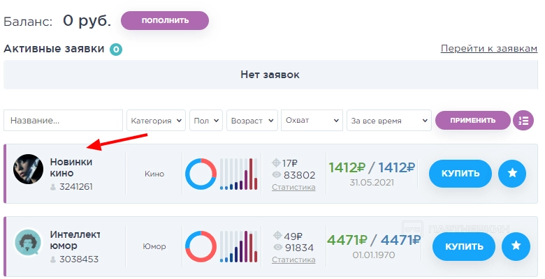Click the active requests counter badge
Viewport: 545px width, 279px height.
[116, 50]
